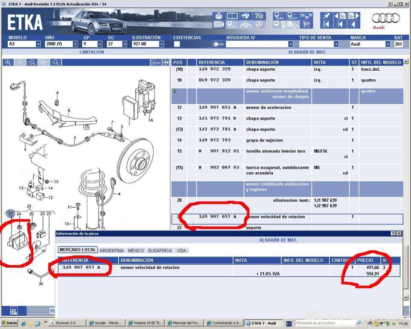This screenshot has height=329, width=411.
Task: Open the Marca Audi dropdown
Action: [388, 44]
